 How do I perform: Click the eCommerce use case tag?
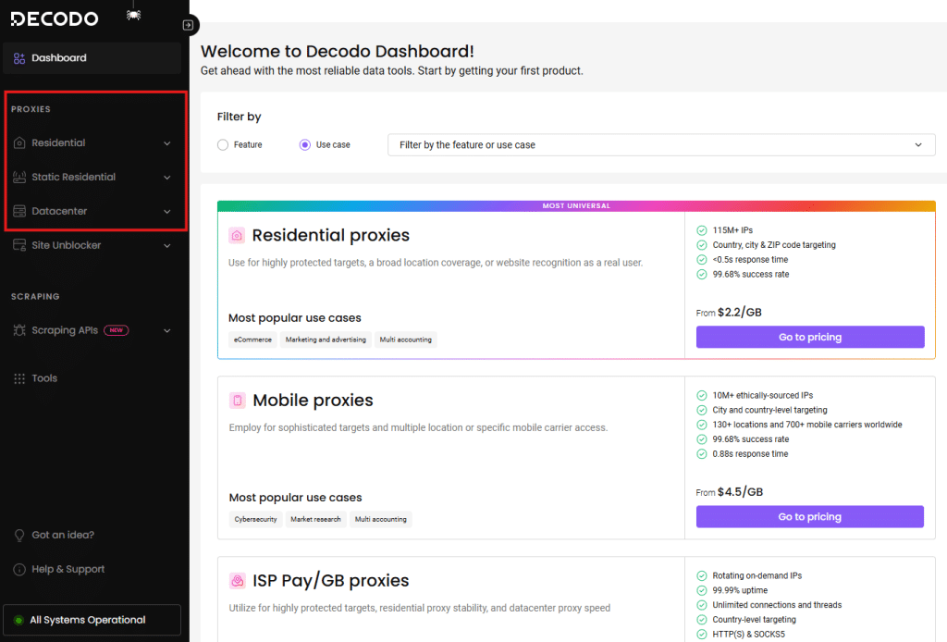(x=252, y=340)
